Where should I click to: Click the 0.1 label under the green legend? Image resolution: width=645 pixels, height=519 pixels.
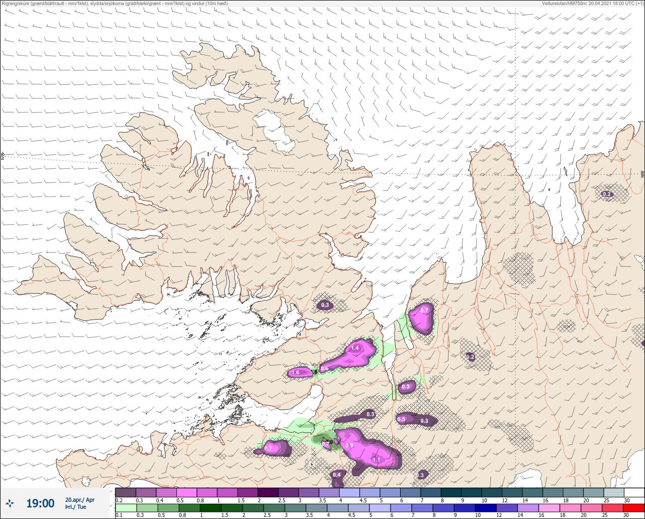pos(118,515)
